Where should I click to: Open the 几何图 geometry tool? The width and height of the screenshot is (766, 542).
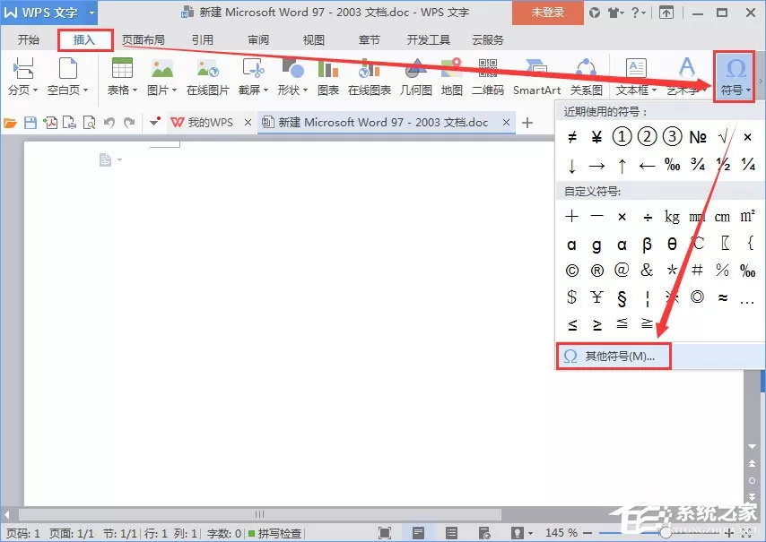(x=415, y=76)
